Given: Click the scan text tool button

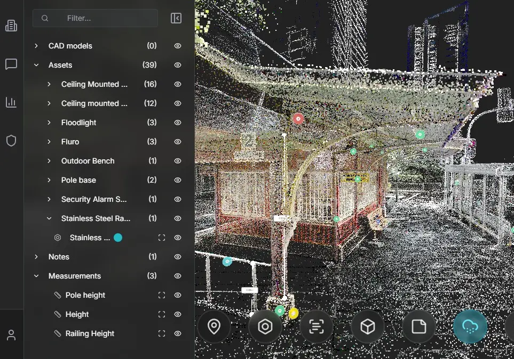Looking at the screenshot, I should (x=317, y=327).
